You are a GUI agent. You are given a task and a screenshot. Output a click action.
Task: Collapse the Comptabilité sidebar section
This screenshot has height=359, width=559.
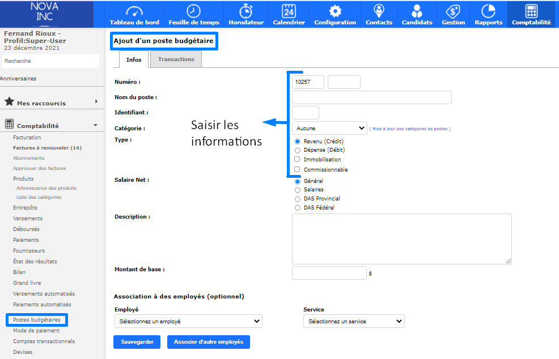click(95, 125)
